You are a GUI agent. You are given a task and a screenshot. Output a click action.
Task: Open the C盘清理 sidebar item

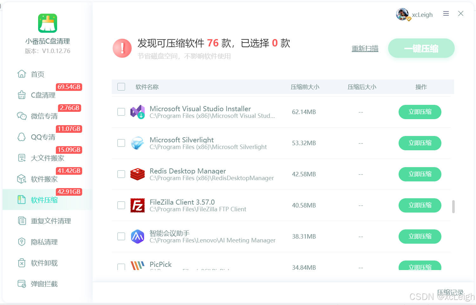pyautogui.click(x=48, y=95)
